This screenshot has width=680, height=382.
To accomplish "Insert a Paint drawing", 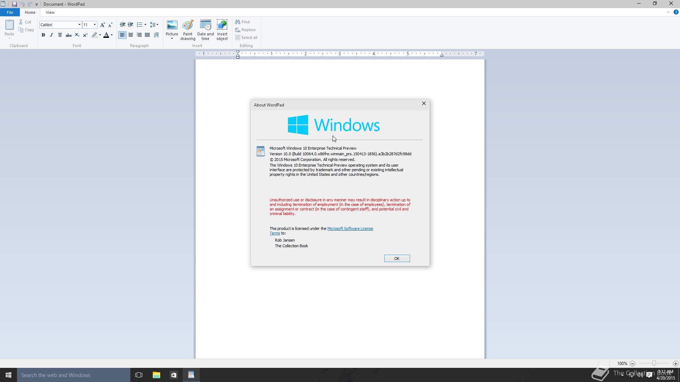I will coord(188,30).
